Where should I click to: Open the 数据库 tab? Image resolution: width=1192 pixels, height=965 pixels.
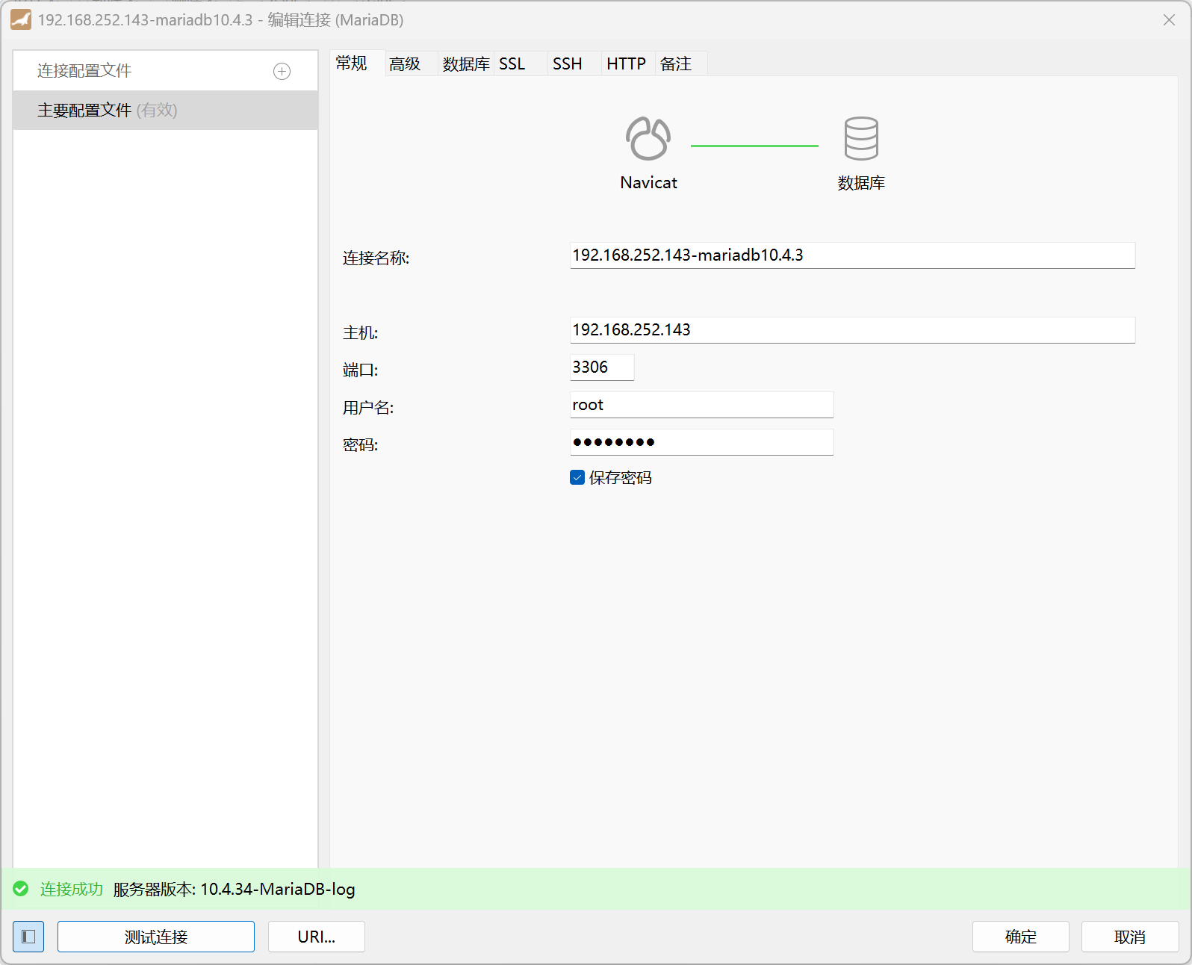click(x=466, y=64)
